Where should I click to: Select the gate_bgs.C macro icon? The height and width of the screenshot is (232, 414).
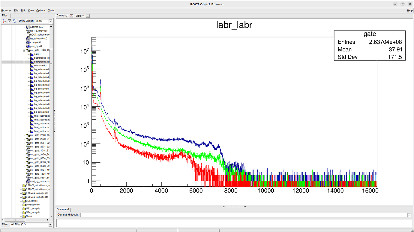click(x=28, y=46)
